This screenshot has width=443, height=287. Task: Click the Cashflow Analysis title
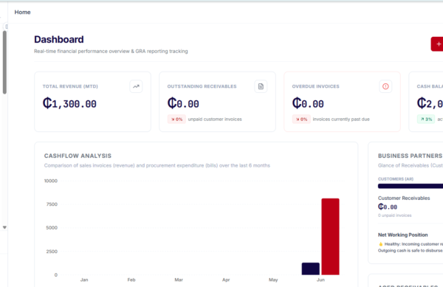pos(78,156)
